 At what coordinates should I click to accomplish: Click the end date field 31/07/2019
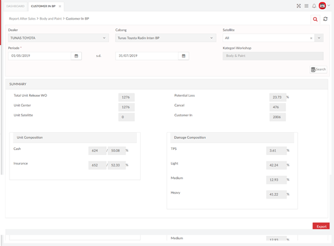pyautogui.click(x=146, y=56)
